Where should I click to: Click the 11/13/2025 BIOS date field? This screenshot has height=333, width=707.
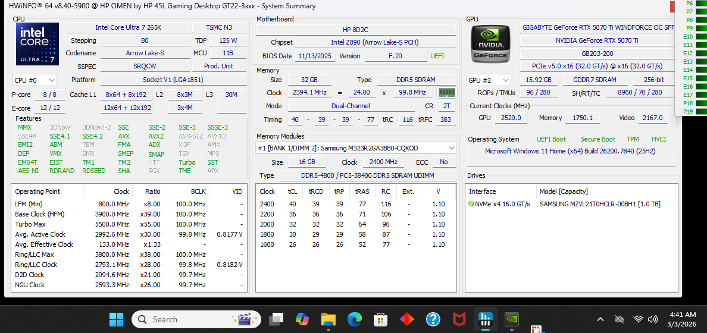pyautogui.click(x=315, y=56)
